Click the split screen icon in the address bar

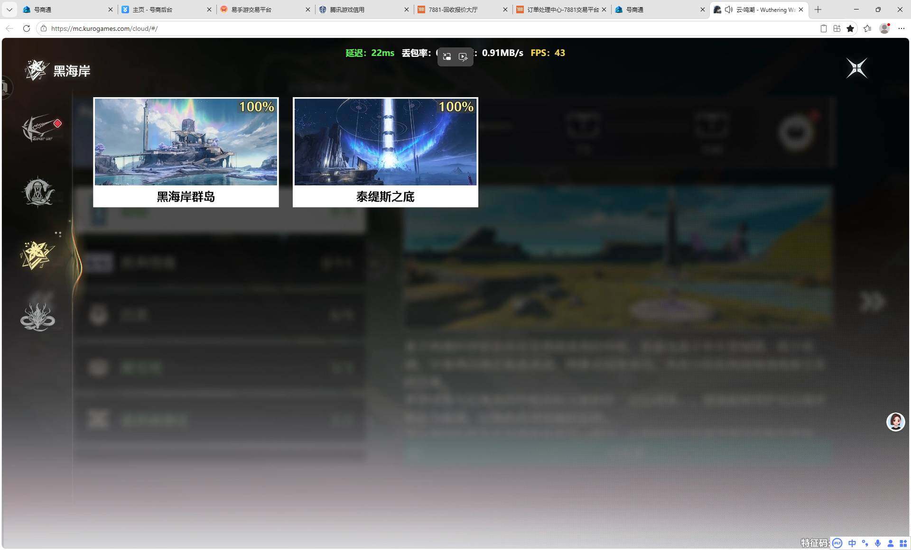(837, 28)
